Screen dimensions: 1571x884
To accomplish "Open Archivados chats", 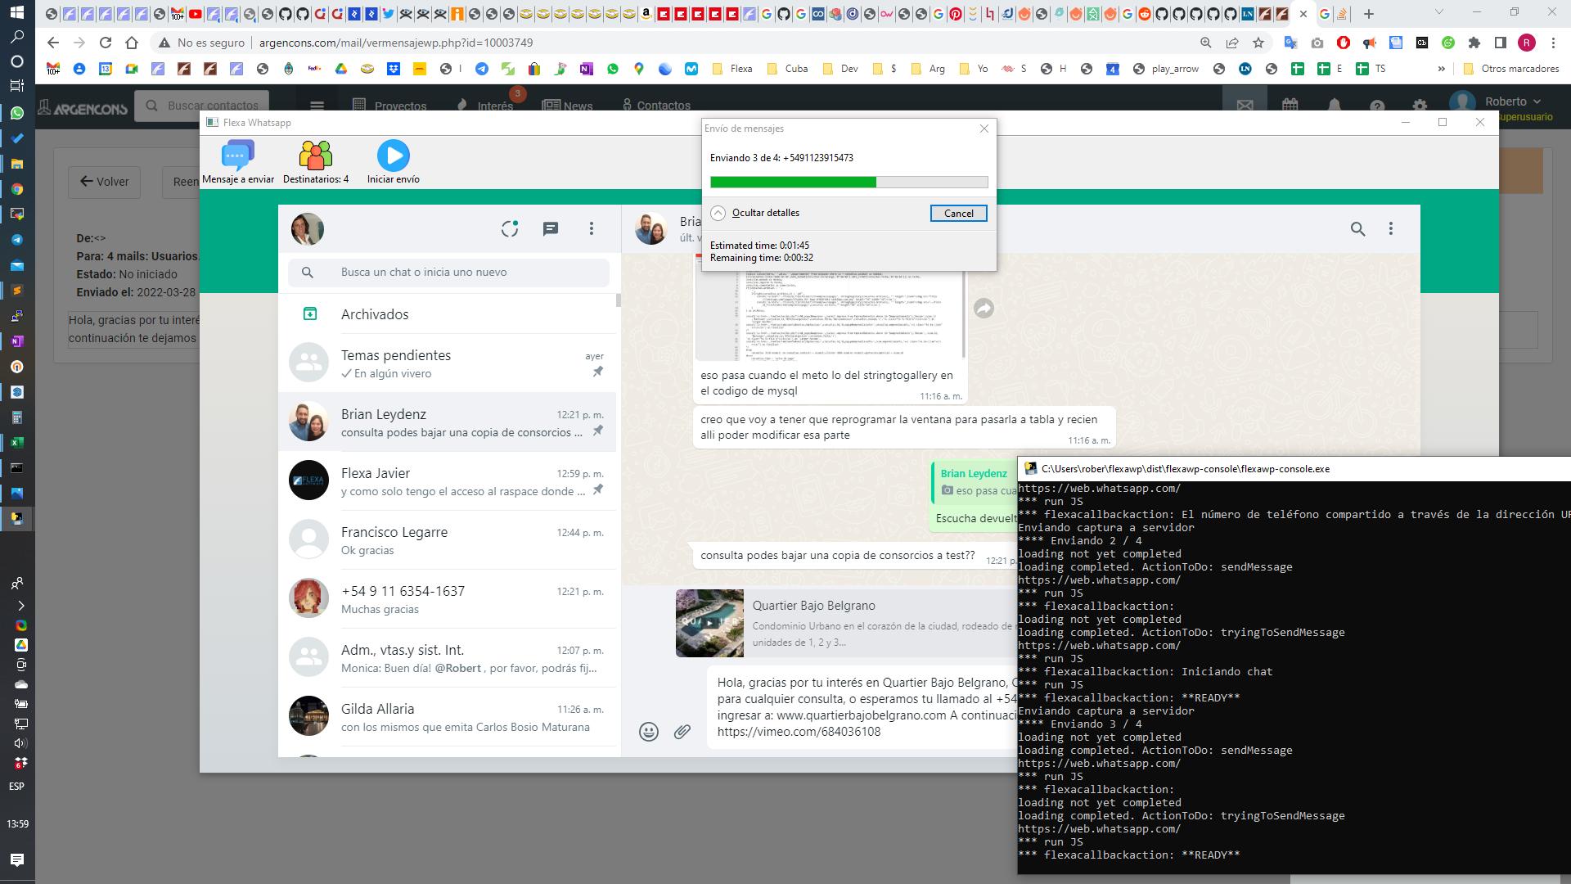I will coord(448,314).
